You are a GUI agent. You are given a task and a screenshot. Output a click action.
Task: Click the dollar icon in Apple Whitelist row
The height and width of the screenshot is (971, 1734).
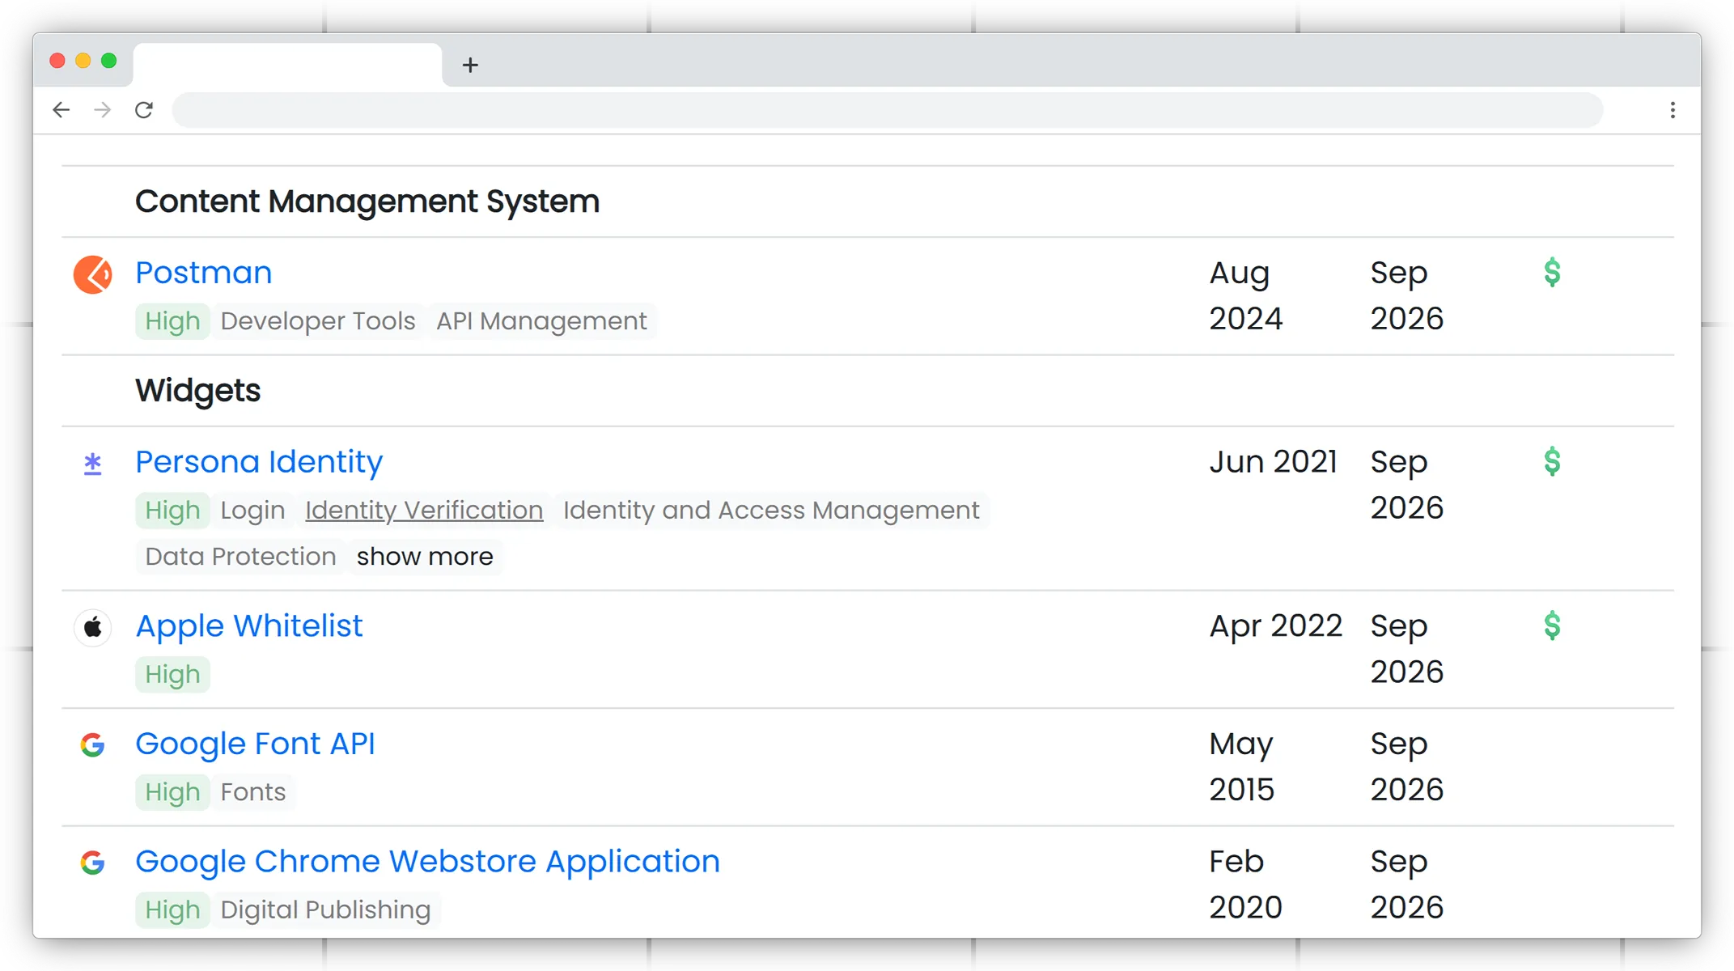(x=1552, y=625)
